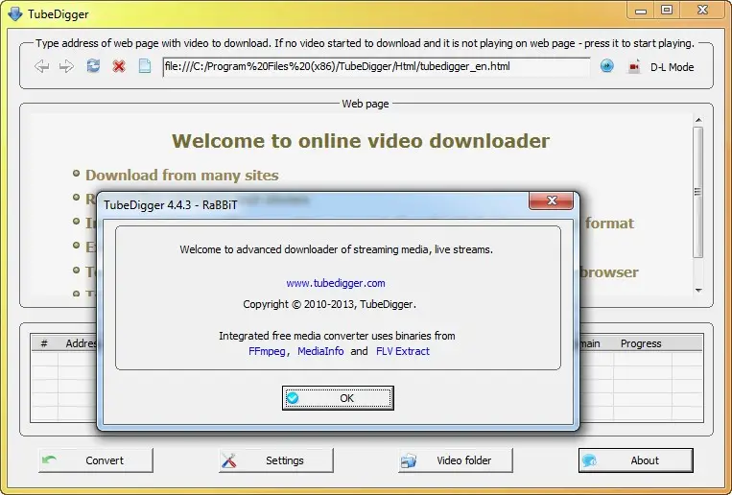Image resolution: width=732 pixels, height=495 pixels.
Task: Reload the web page with the refresh icon
Action: coord(93,66)
